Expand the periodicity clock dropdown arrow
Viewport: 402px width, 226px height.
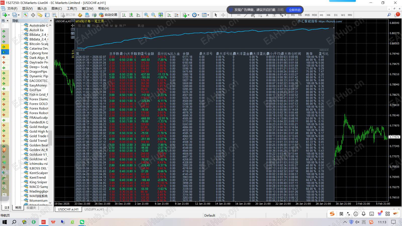pyautogui.click(x=198, y=15)
